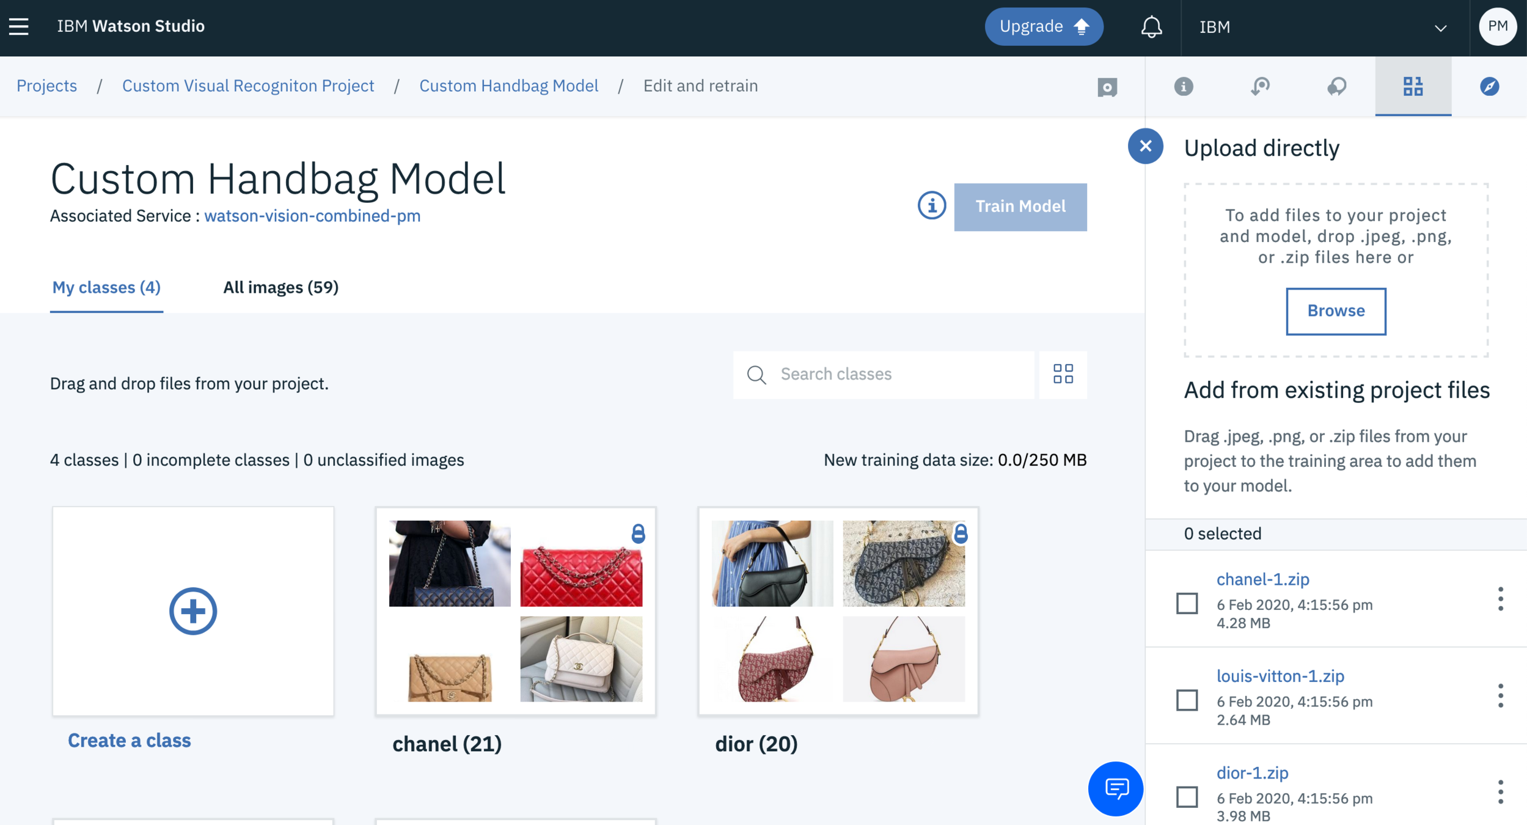Select the My classes (4) tab

click(106, 287)
